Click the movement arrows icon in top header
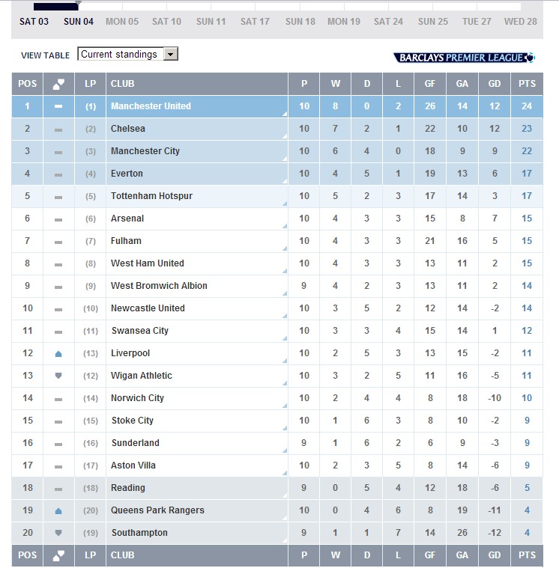The image size is (559, 571). pos(58,84)
